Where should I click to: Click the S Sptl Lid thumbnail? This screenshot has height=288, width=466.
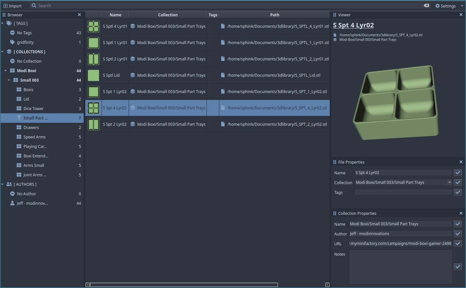(x=93, y=75)
